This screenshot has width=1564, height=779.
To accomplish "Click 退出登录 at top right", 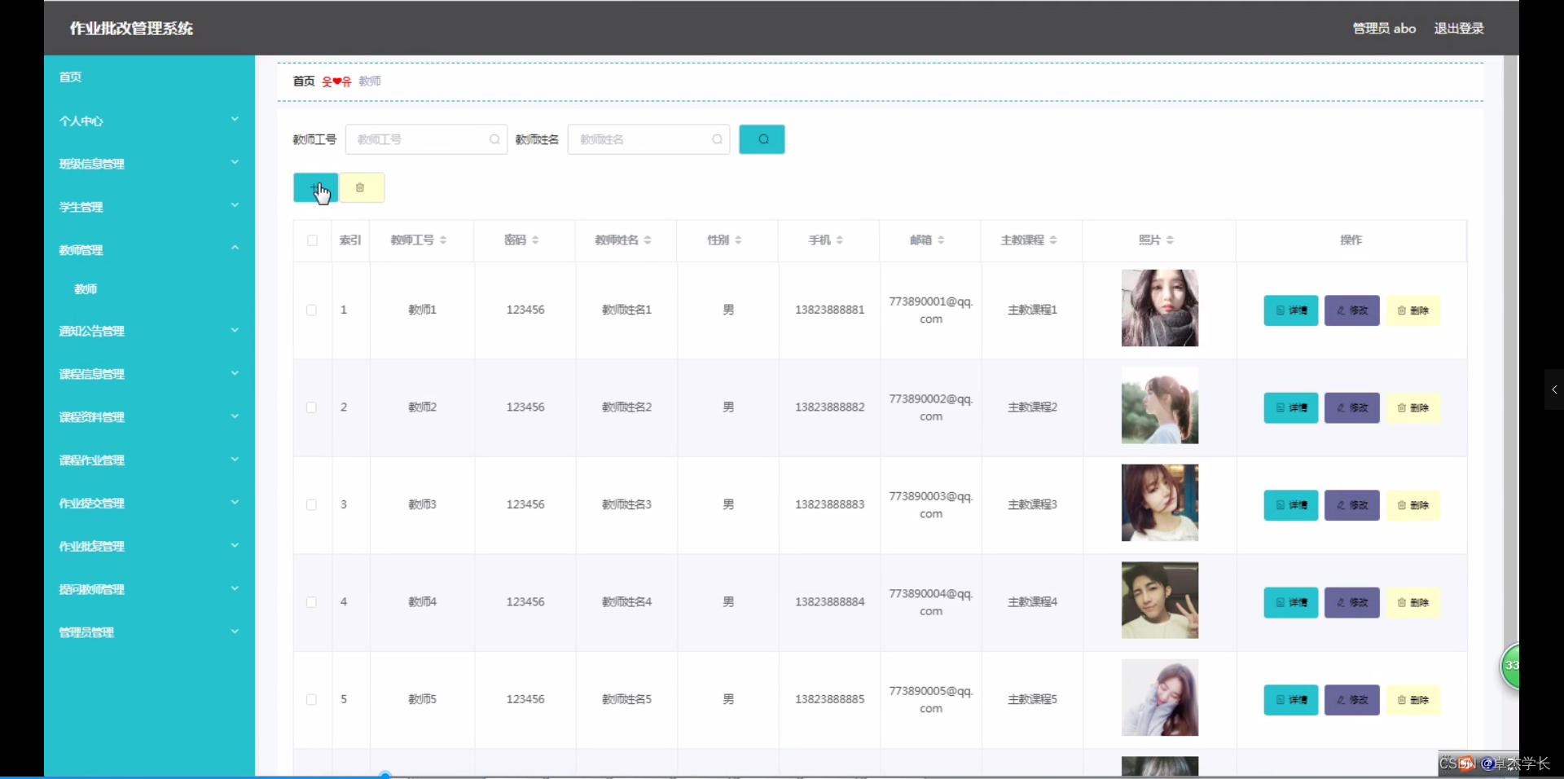I will coord(1458,28).
